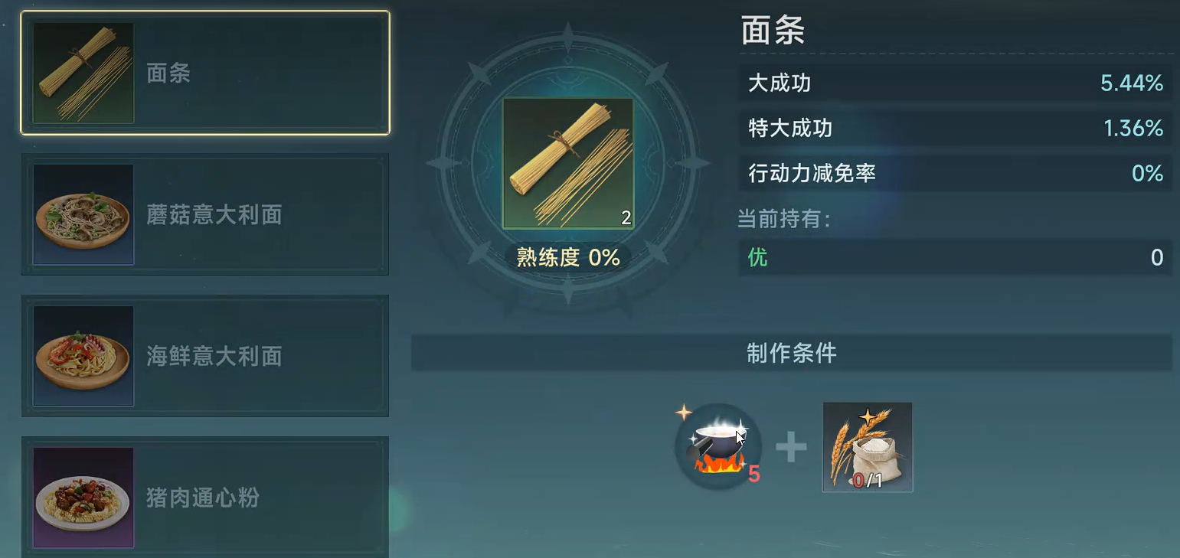This screenshot has width=1180, height=558.
Task: Choose the 海鲜意大利面 recipe
Action: click(x=205, y=356)
